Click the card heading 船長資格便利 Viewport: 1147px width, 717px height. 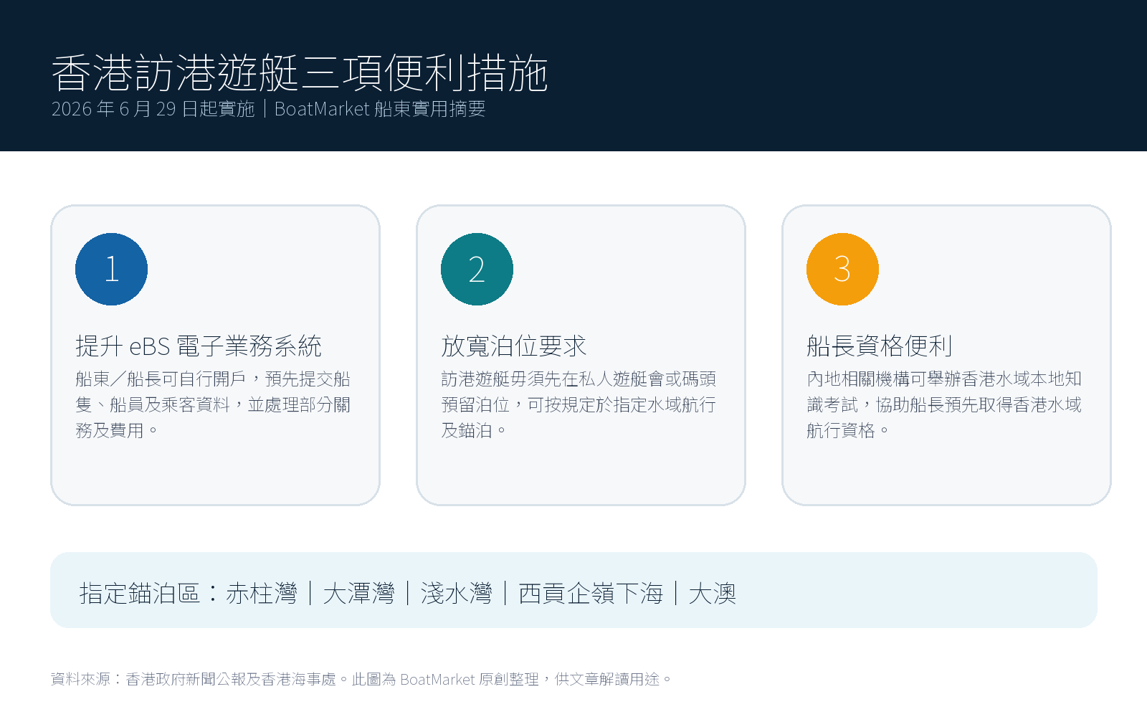point(880,346)
